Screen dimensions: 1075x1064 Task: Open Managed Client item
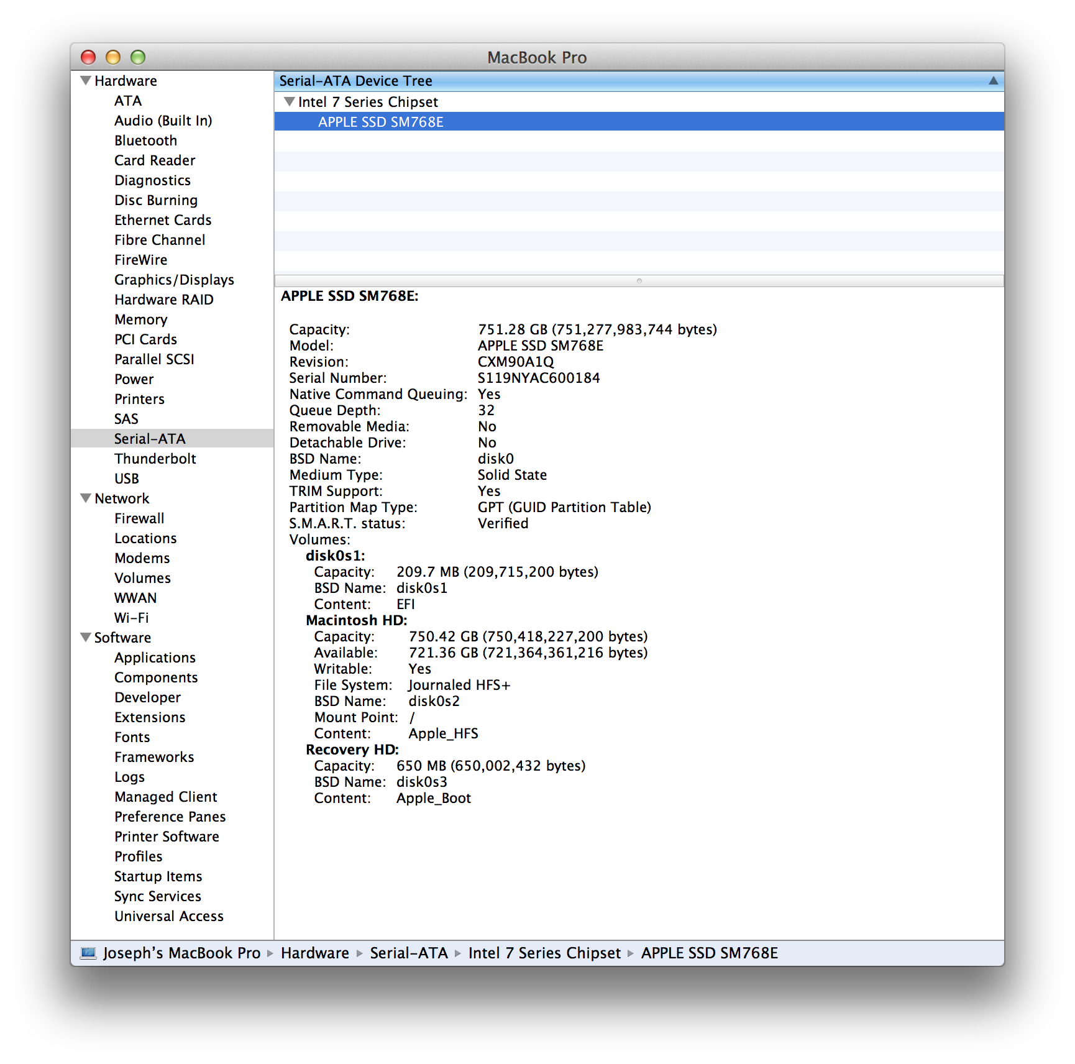click(x=166, y=797)
